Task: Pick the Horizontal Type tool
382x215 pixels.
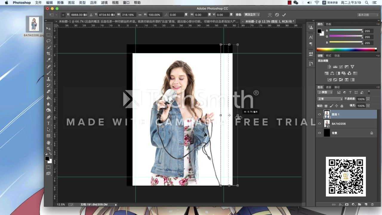Action: (48, 123)
